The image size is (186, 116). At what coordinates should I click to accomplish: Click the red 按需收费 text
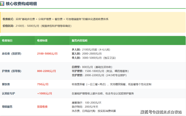pyautogui.click(x=42, y=106)
